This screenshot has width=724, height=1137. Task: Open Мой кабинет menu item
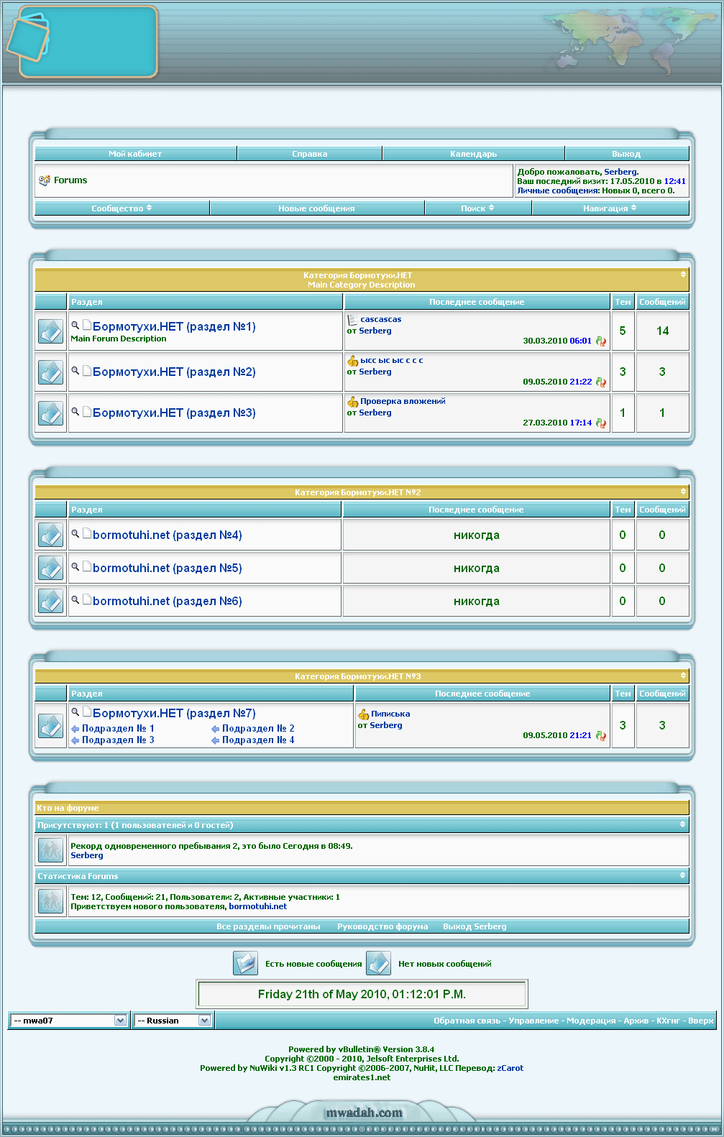pyautogui.click(x=135, y=154)
